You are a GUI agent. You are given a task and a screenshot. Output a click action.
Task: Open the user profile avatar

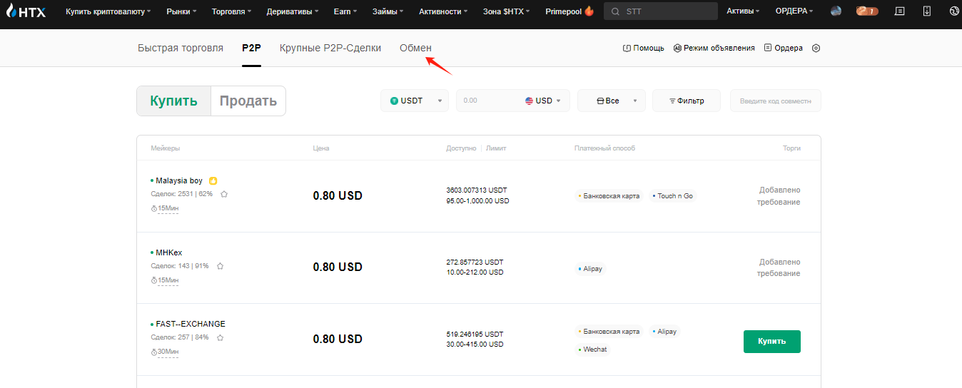click(x=836, y=11)
